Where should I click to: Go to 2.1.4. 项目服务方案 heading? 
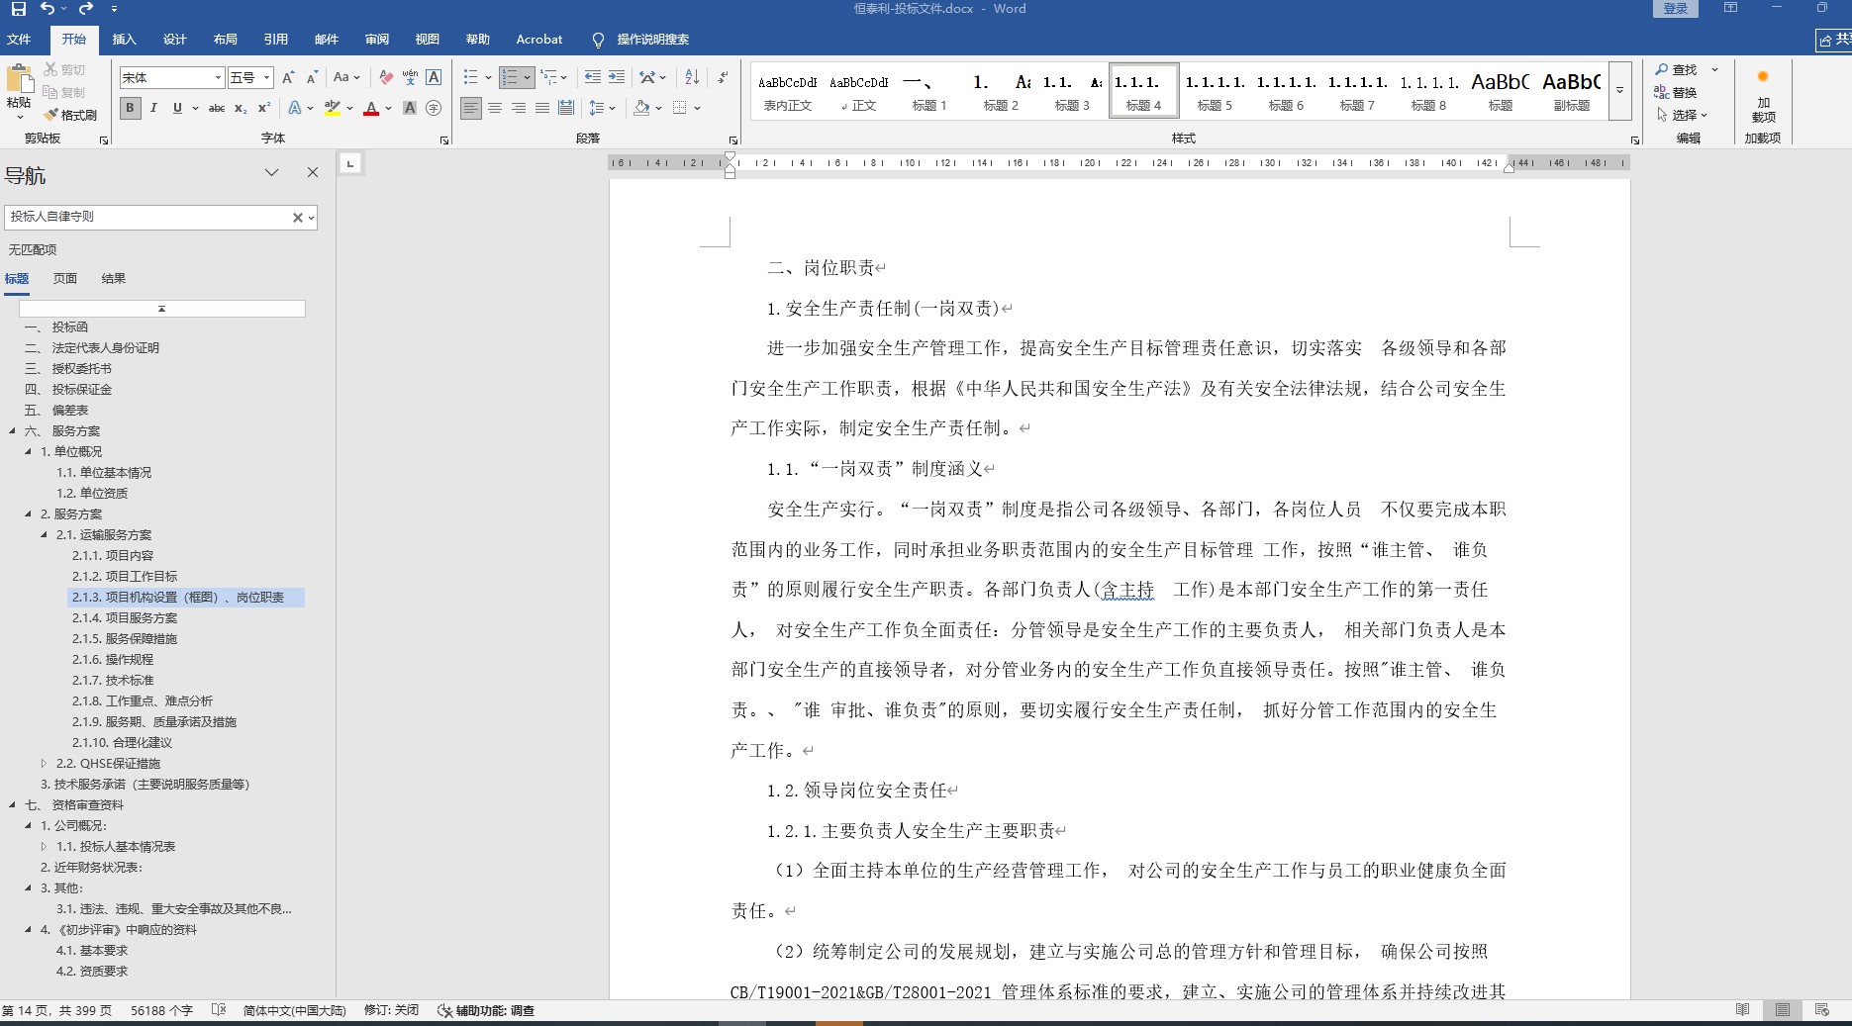point(125,617)
